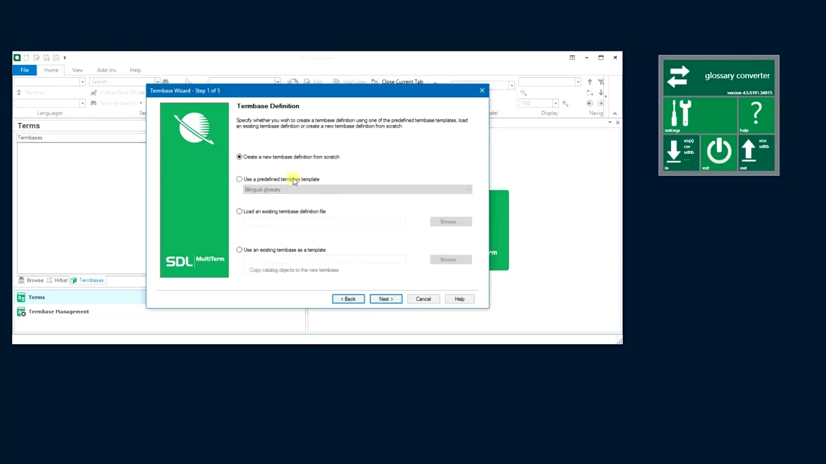Switch to the Termbases tab in Terms pane
826x464 pixels.
tap(87, 280)
